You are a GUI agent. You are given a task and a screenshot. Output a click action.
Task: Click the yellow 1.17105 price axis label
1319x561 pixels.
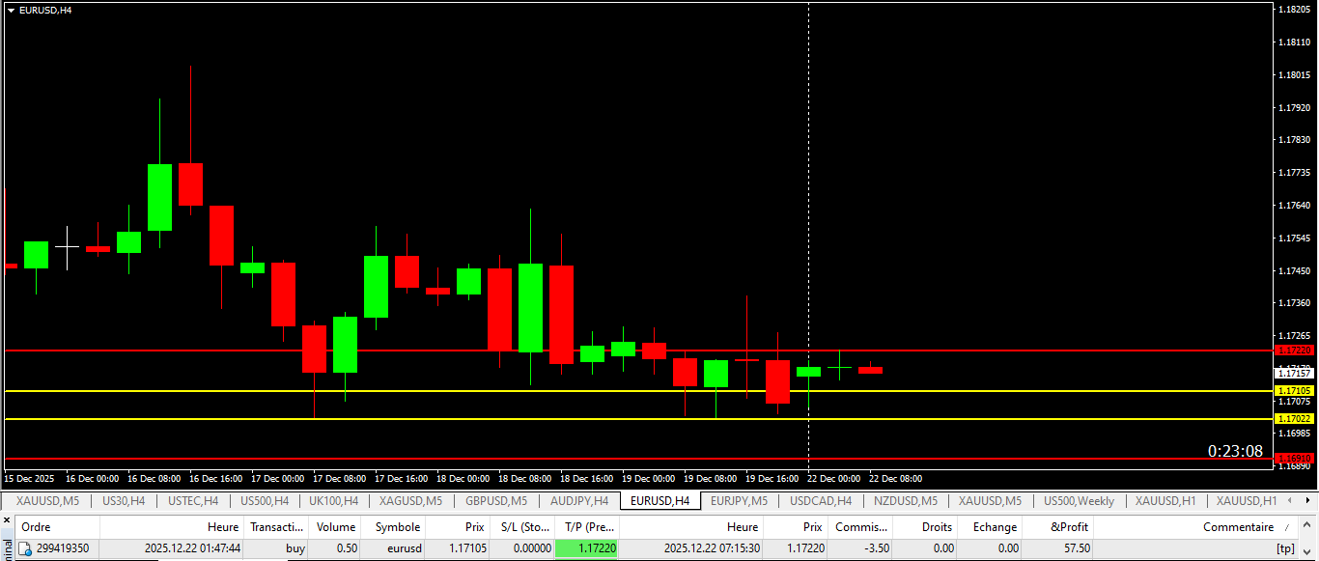click(1295, 391)
